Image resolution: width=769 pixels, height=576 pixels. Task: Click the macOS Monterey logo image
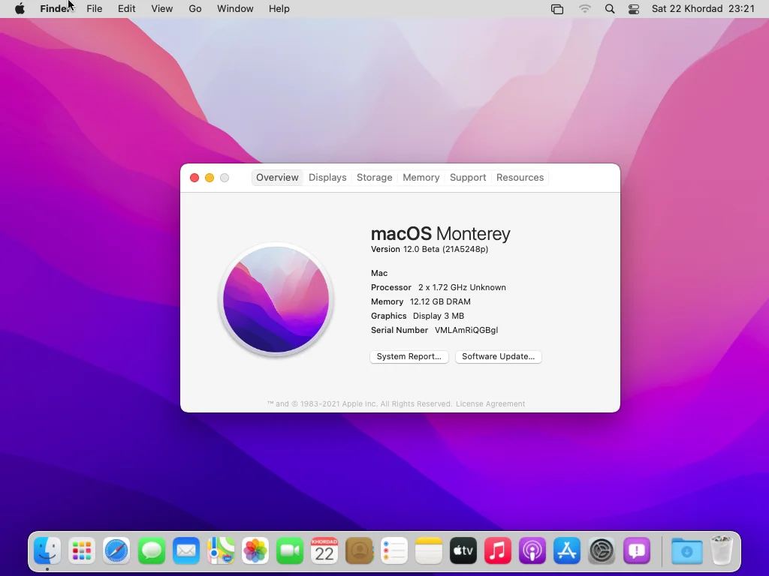click(276, 299)
